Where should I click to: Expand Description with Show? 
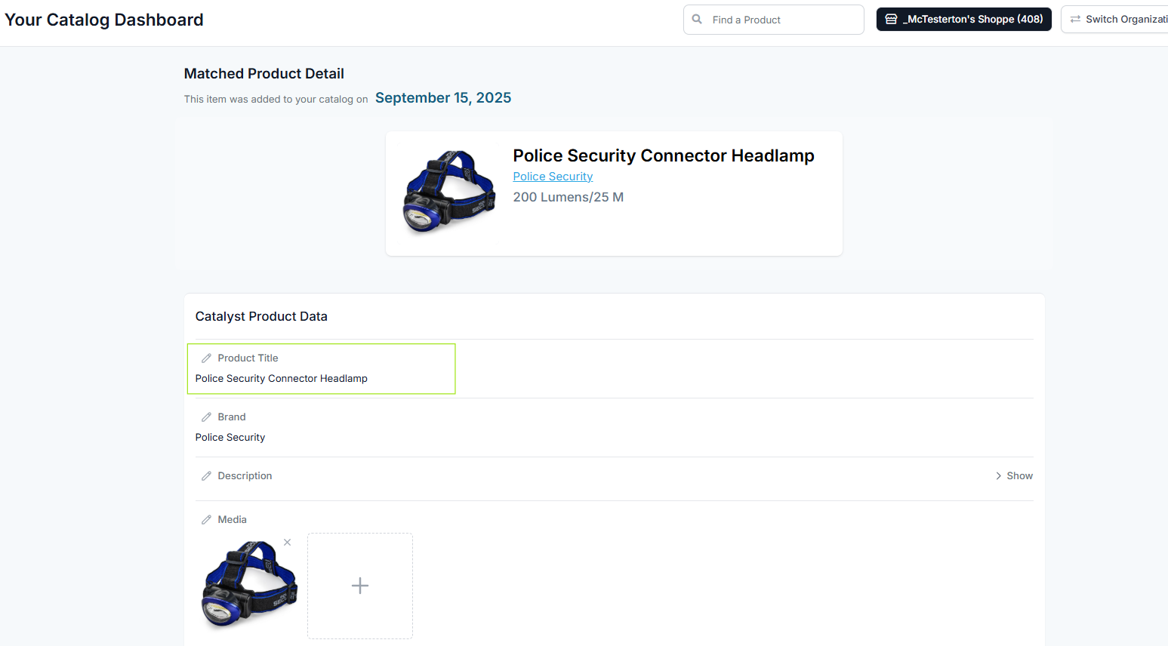tap(1014, 476)
